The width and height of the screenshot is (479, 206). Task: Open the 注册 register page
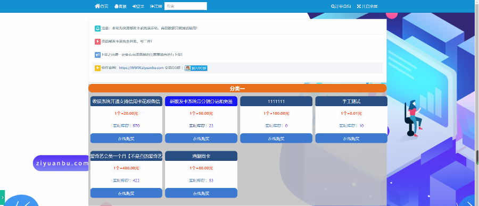(x=156, y=6)
